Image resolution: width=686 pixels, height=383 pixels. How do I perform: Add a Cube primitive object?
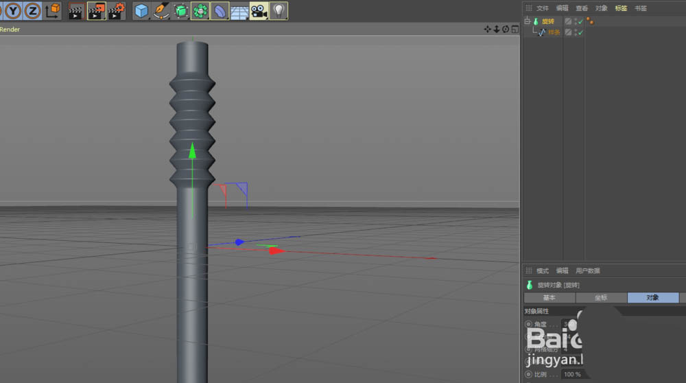141,10
